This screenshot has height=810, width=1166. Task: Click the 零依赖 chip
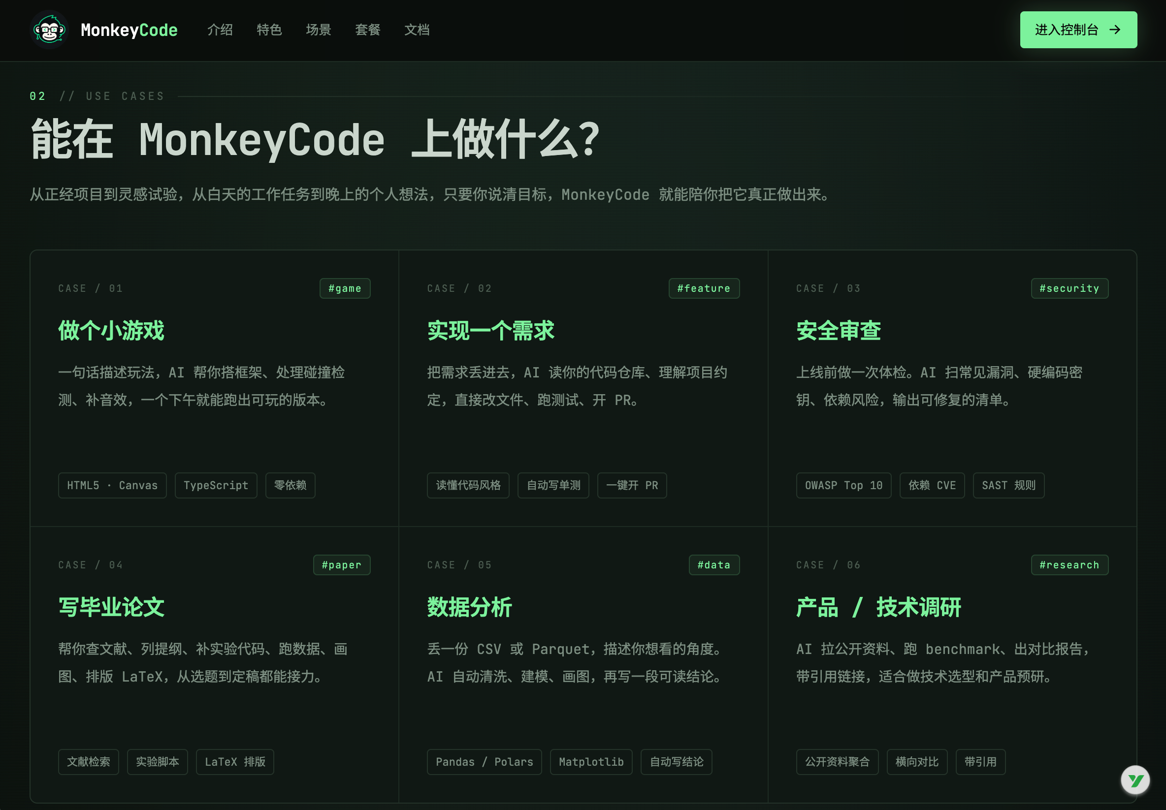291,485
